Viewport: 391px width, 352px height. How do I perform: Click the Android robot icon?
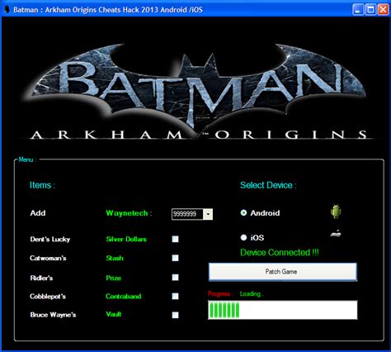click(336, 212)
